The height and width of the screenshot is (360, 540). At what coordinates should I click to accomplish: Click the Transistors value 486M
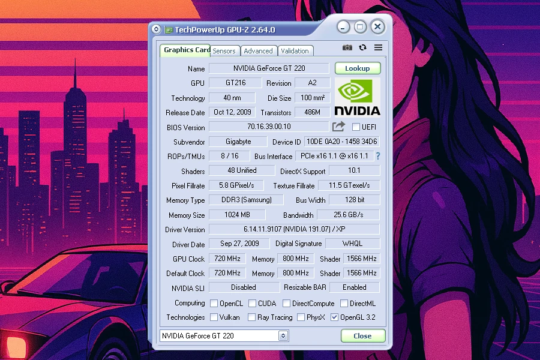(313, 112)
